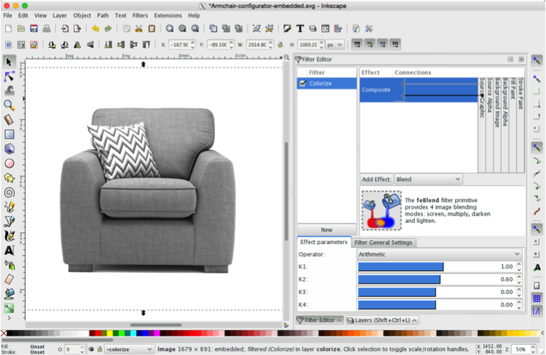Viewport: 546px width, 355px height.
Task: Click the Print icon
Action: coord(46,28)
